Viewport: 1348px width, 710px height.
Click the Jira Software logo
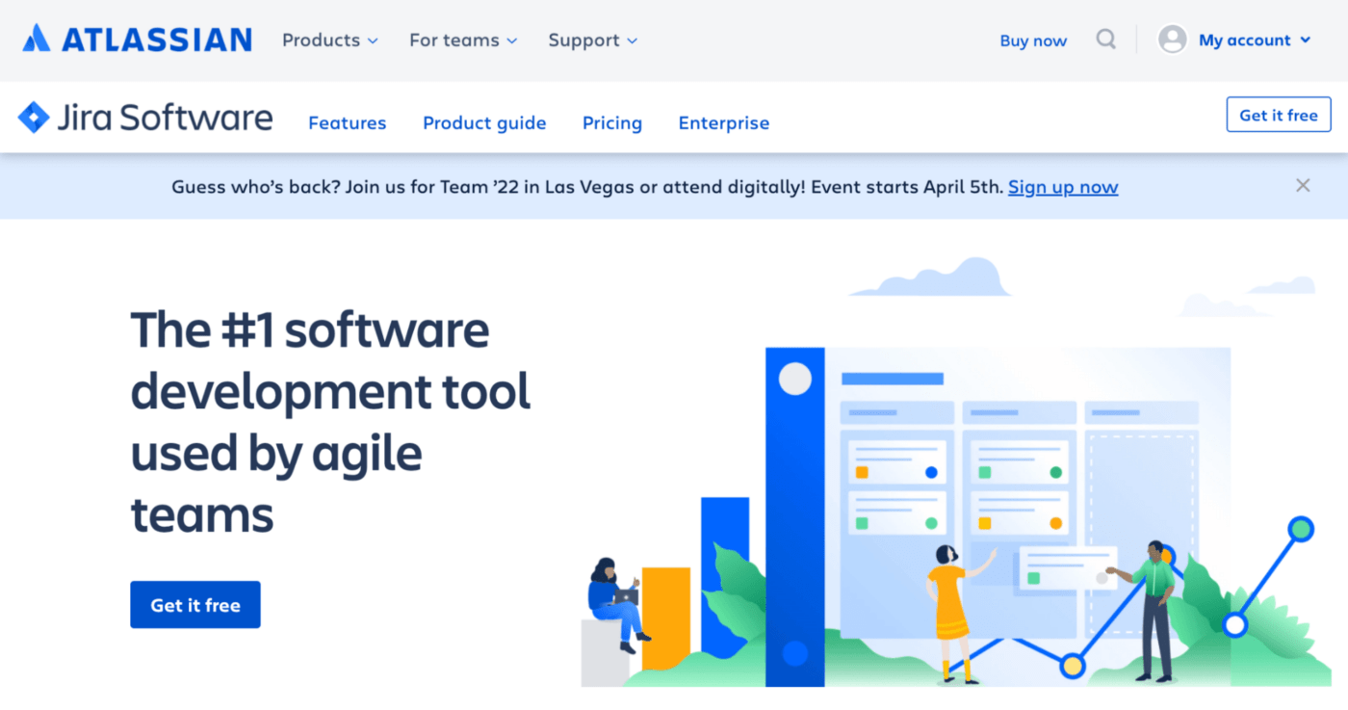tap(145, 118)
